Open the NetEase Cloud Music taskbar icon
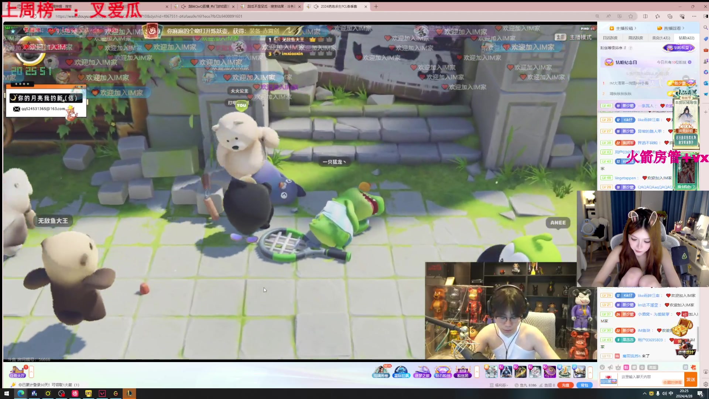Screen dimensions: 709x399 click(75, 393)
